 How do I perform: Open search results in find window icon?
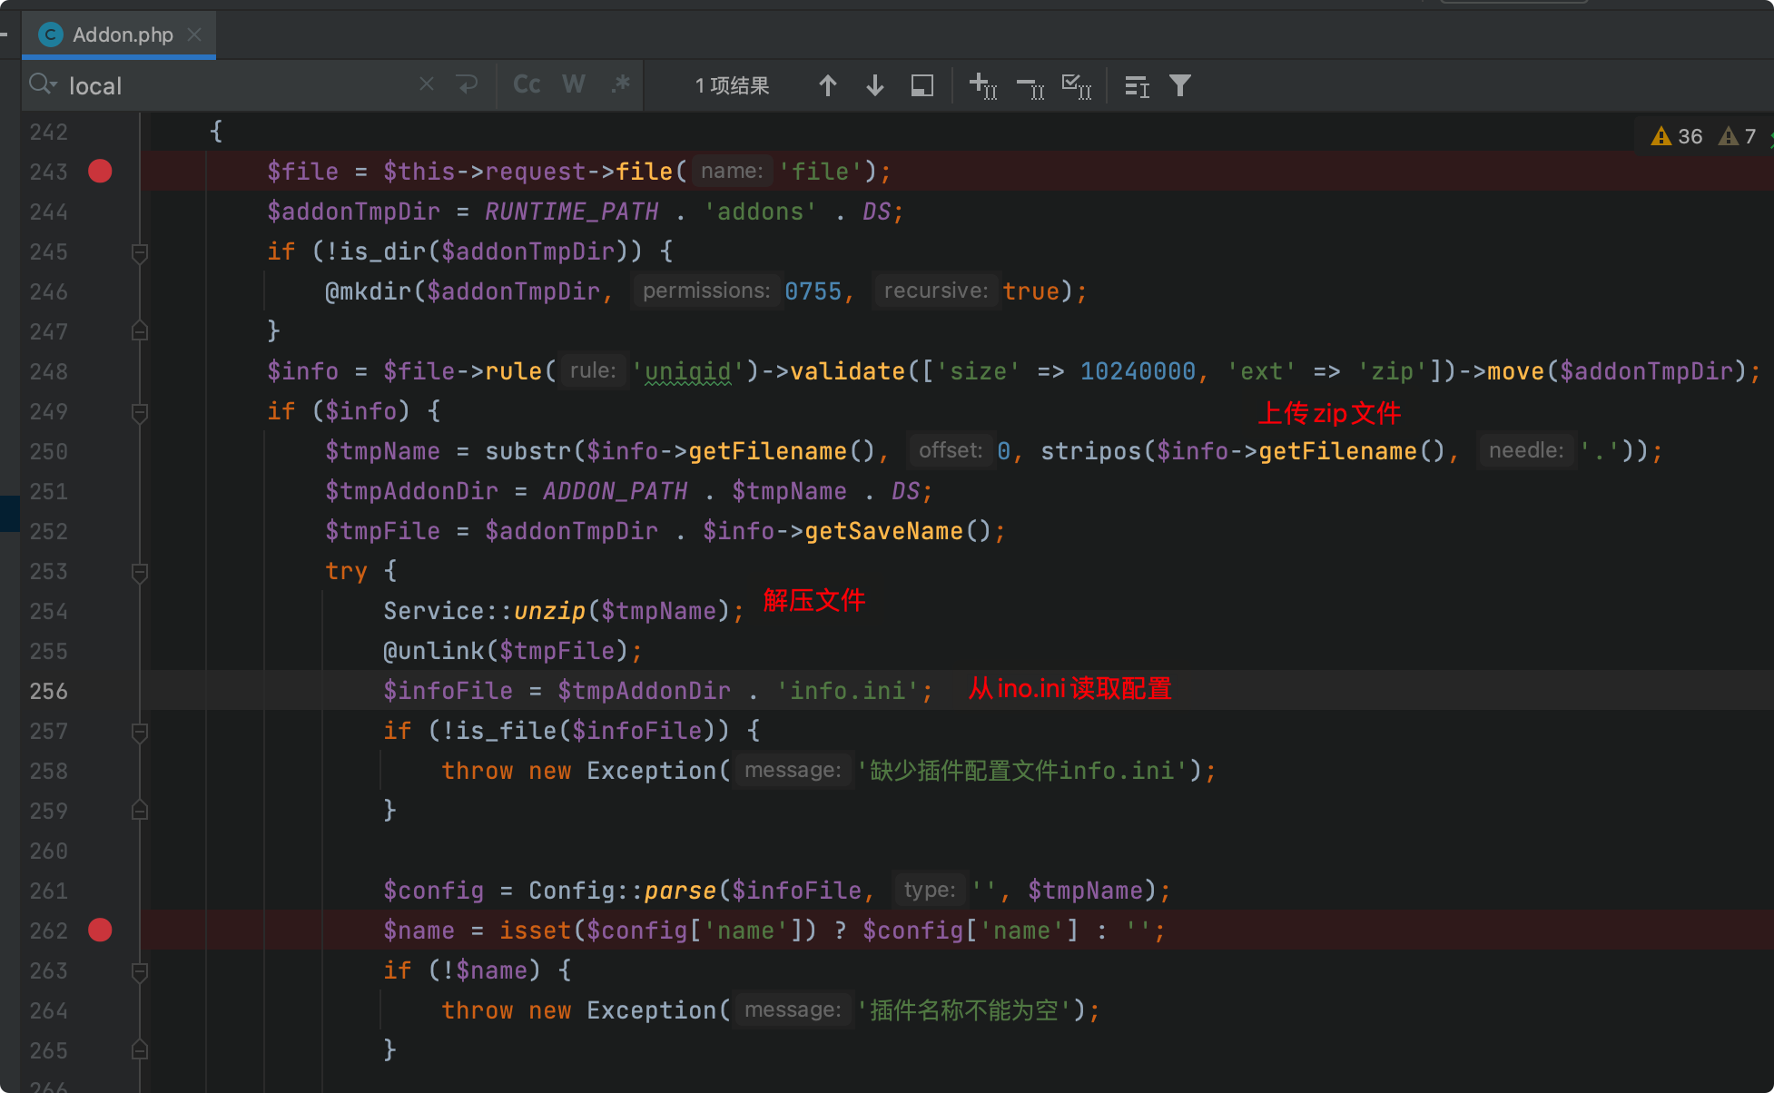(x=922, y=85)
